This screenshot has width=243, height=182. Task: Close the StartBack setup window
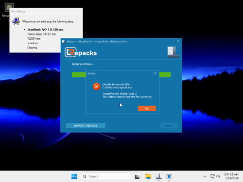coord(178,41)
